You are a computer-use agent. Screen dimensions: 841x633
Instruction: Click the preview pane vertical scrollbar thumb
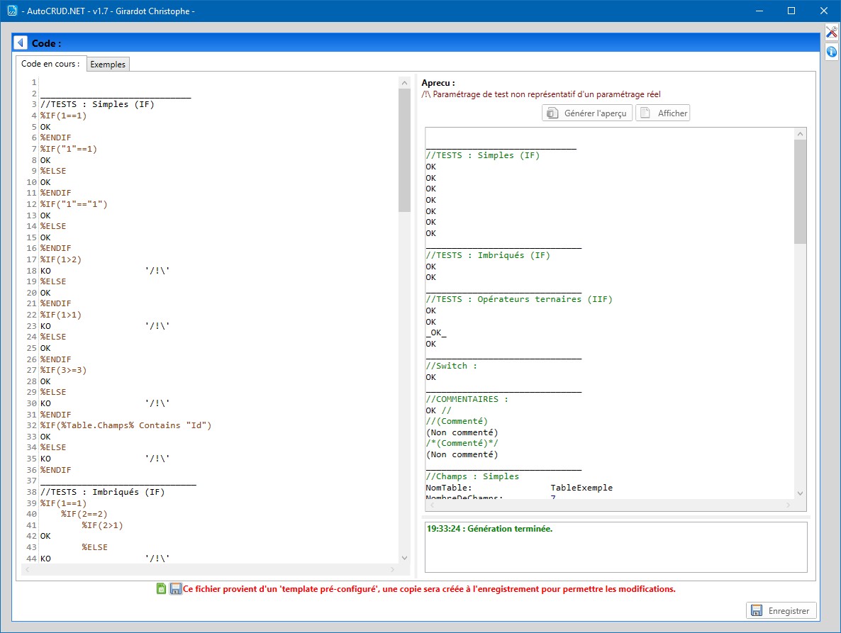click(801, 192)
